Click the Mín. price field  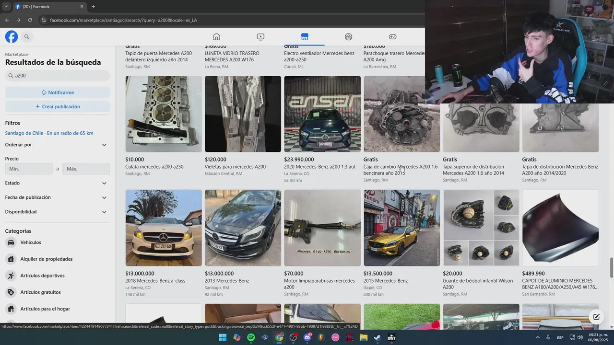(x=29, y=169)
